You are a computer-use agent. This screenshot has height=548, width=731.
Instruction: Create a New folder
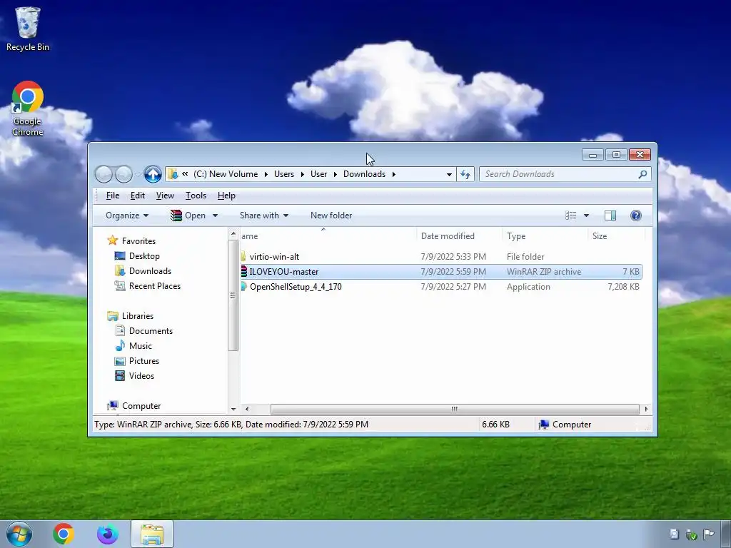tap(331, 215)
